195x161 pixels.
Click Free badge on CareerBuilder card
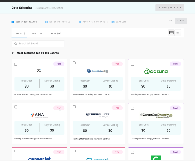[x=117, y=108]
